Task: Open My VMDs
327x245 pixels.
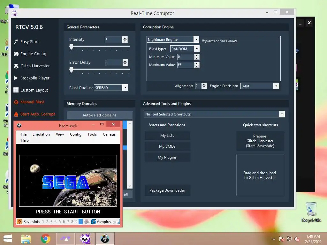Action: 167,146
